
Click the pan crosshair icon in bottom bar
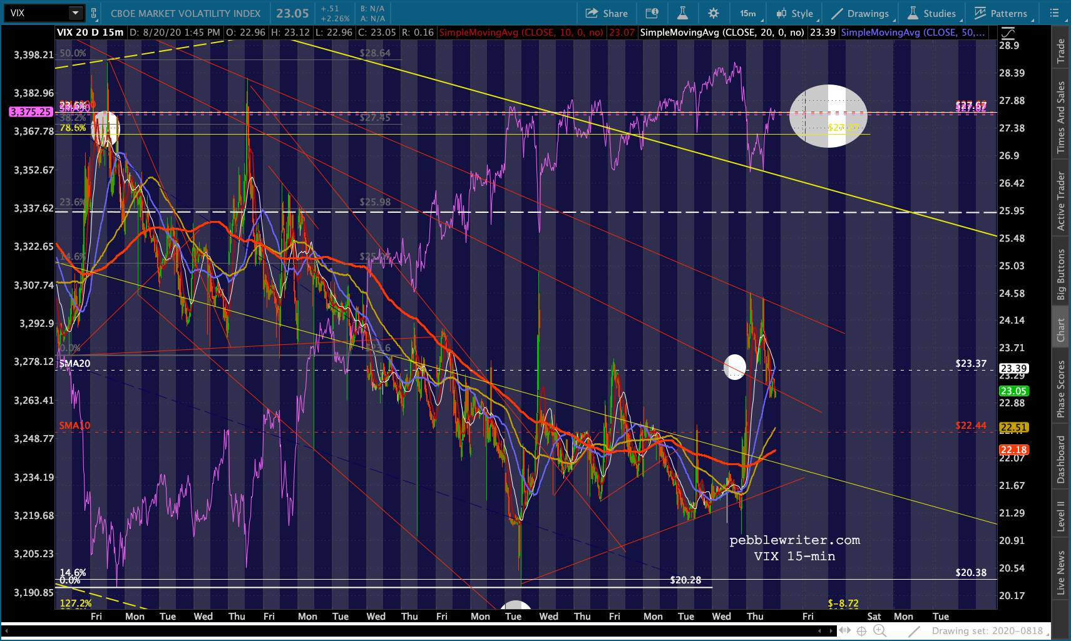tap(862, 631)
